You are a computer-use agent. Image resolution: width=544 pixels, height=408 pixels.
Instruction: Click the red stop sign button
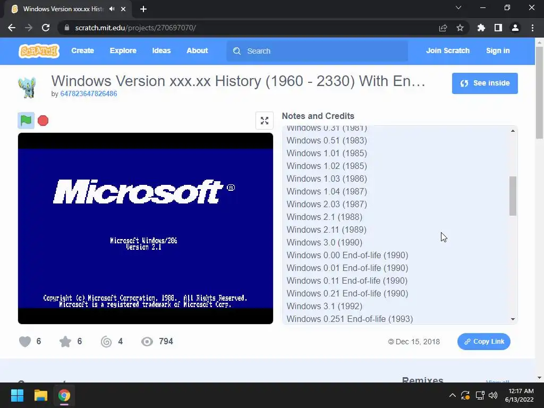pos(43,121)
